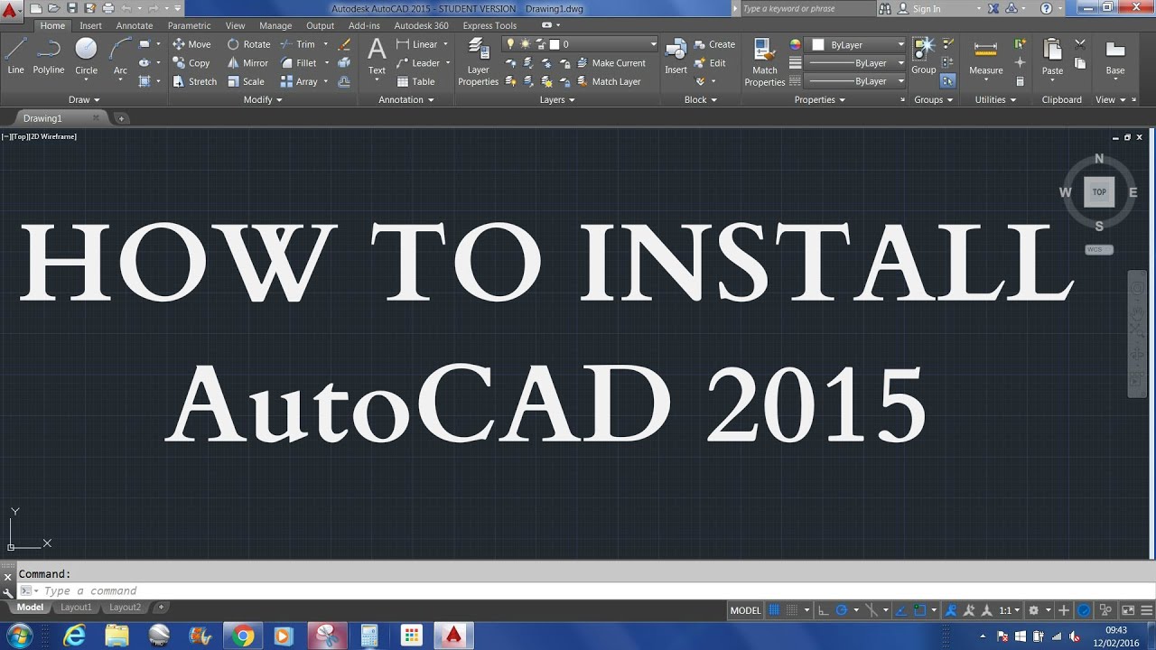Toggle hardware acceleration blue circle icon
The image size is (1156, 650).
click(1083, 610)
